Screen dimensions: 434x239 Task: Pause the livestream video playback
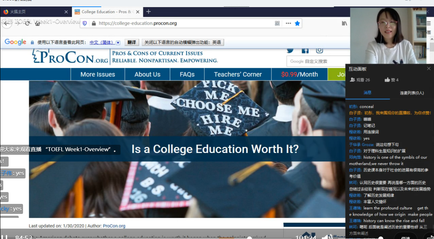coord(5,237)
